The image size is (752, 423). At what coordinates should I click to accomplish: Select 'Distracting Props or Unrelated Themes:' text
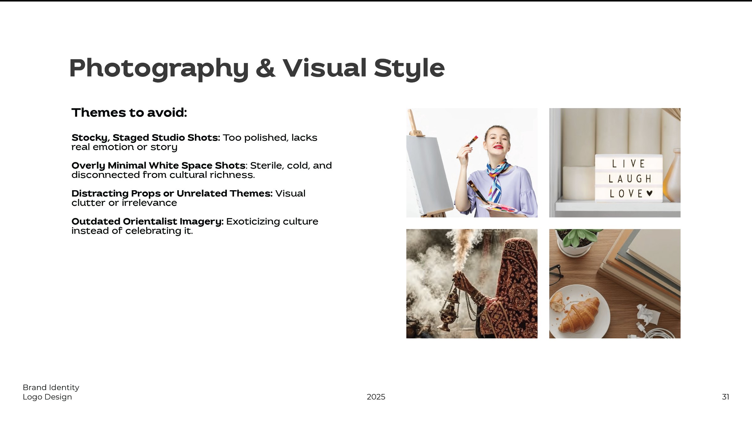pyautogui.click(x=172, y=193)
